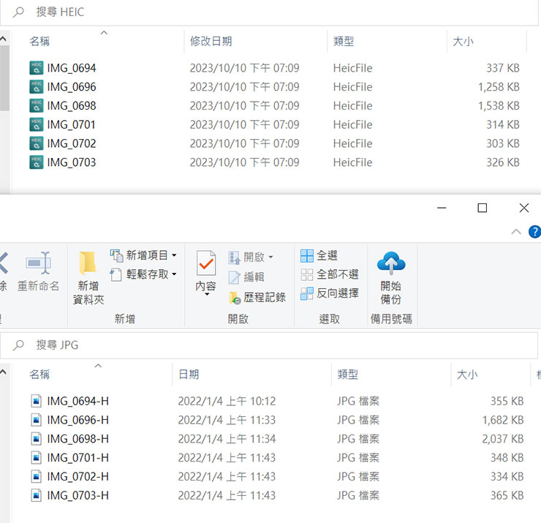The height and width of the screenshot is (523, 541).
Task: Open 歷程記錄 file history
Action: click(257, 297)
